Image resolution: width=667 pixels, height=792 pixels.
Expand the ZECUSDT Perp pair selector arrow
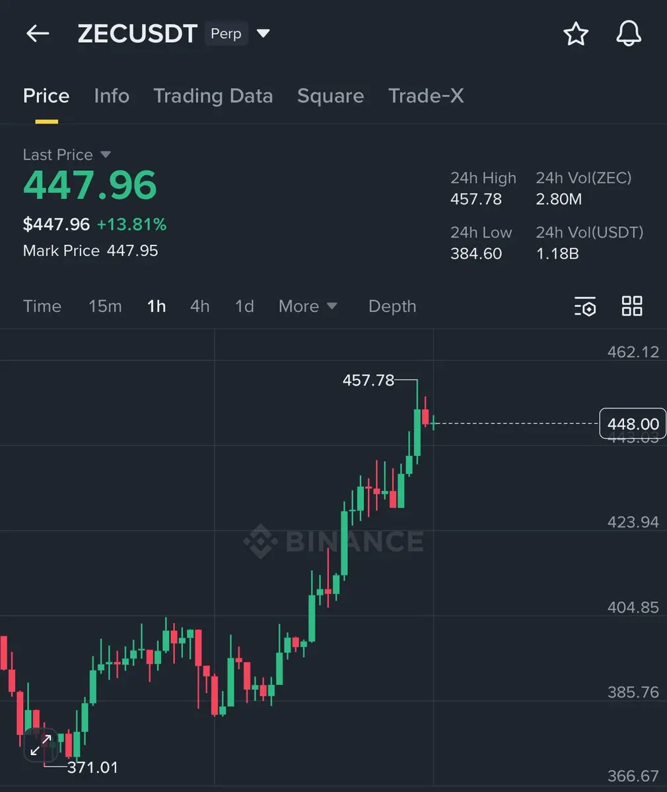(x=263, y=34)
